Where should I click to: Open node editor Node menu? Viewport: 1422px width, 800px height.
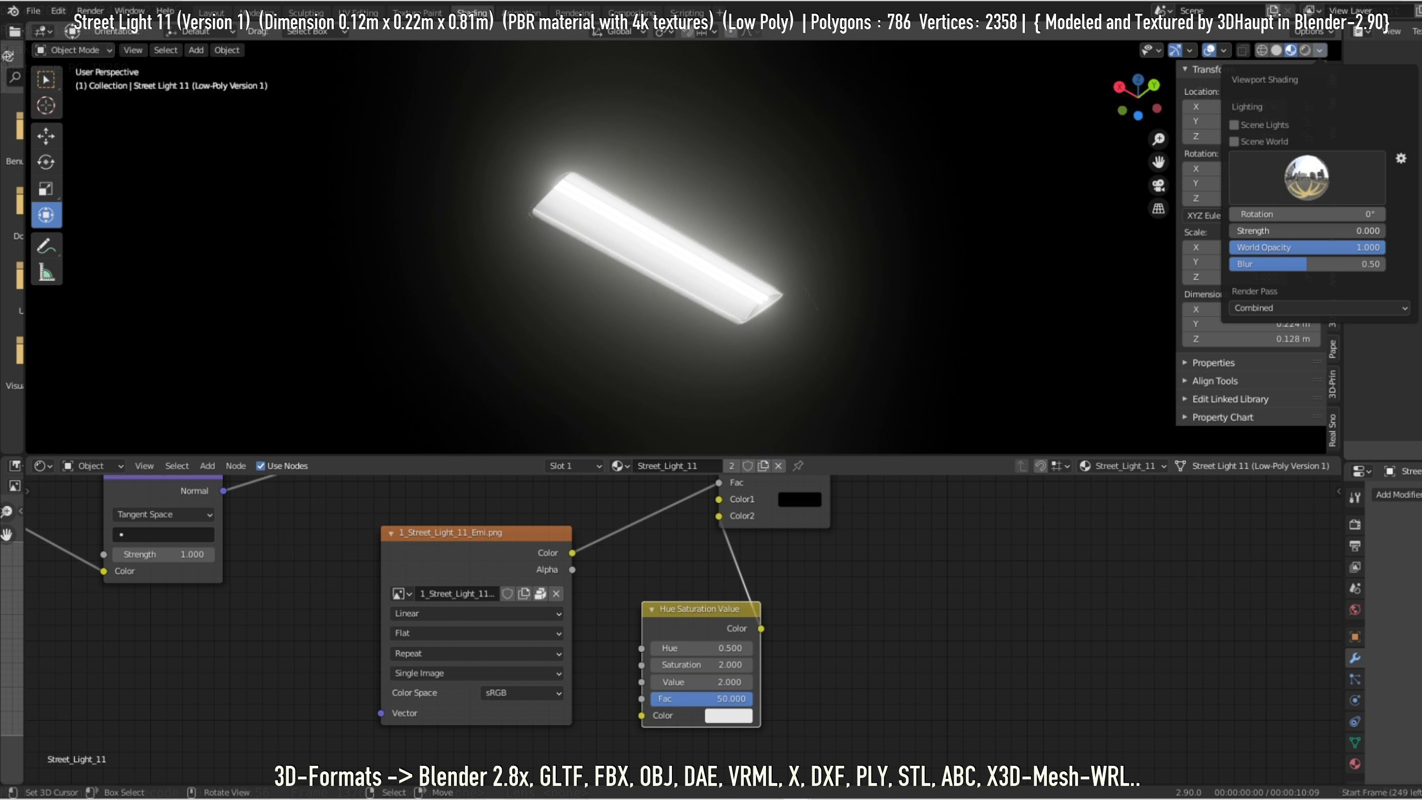tap(236, 466)
